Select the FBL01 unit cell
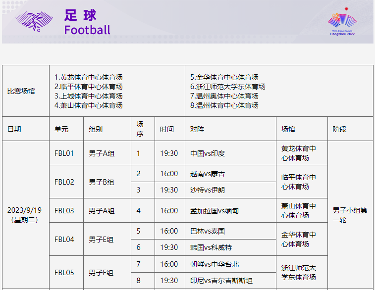 point(66,153)
